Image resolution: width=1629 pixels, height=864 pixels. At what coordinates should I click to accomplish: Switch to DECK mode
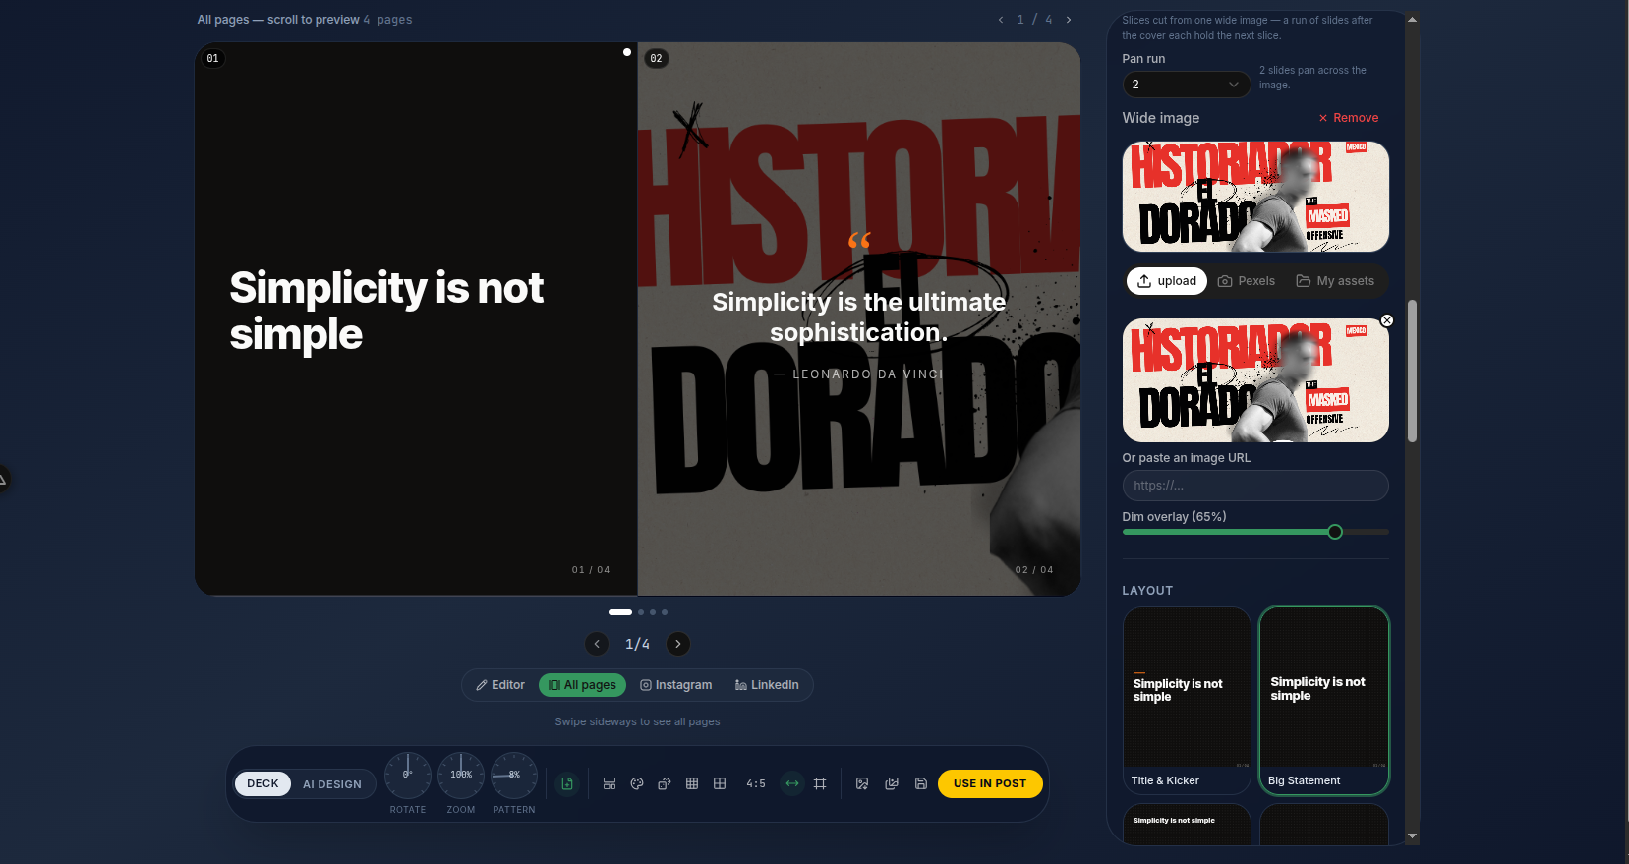(262, 783)
